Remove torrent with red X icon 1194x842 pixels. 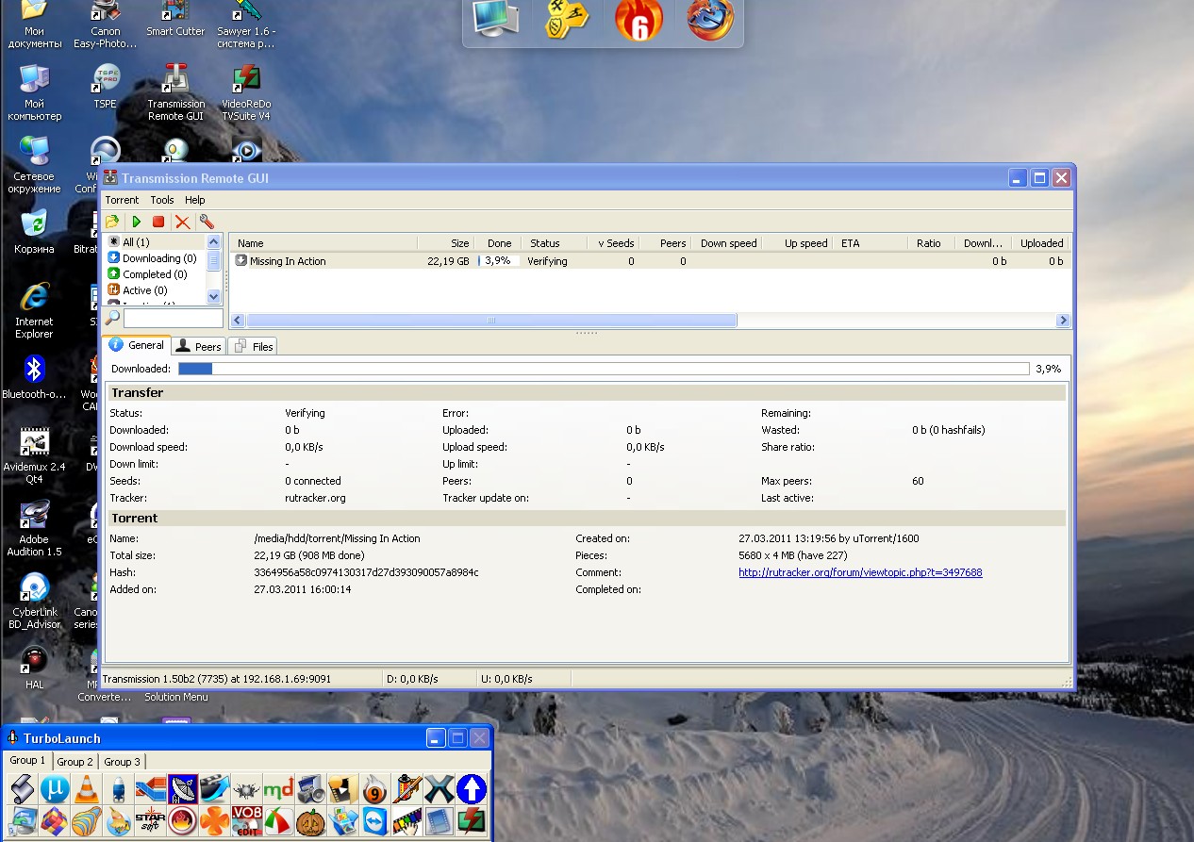point(183,222)
